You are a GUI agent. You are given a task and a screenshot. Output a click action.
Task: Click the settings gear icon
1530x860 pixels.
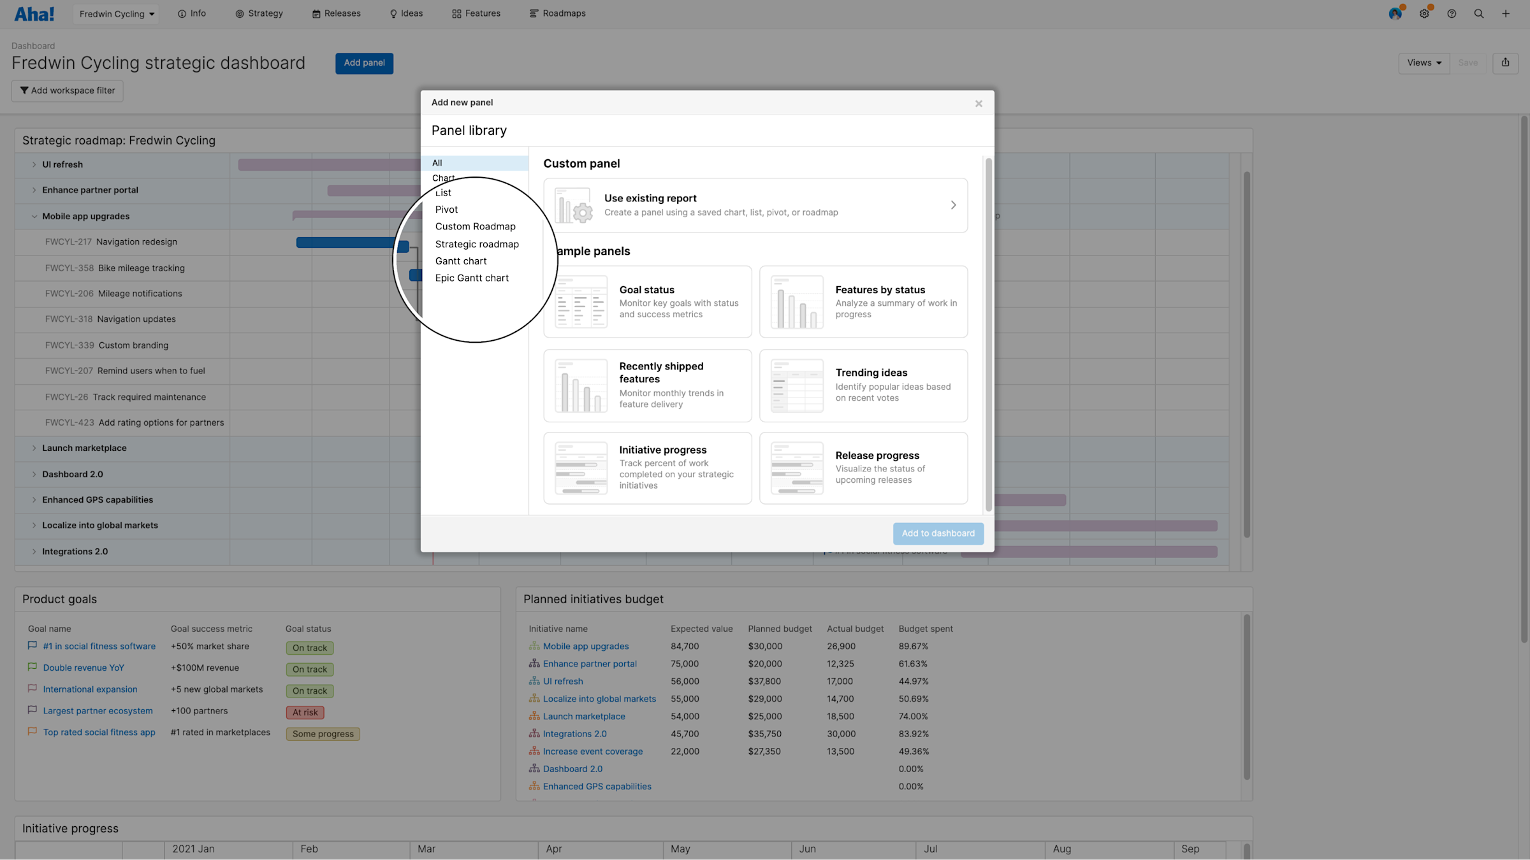pos(1424,13)
